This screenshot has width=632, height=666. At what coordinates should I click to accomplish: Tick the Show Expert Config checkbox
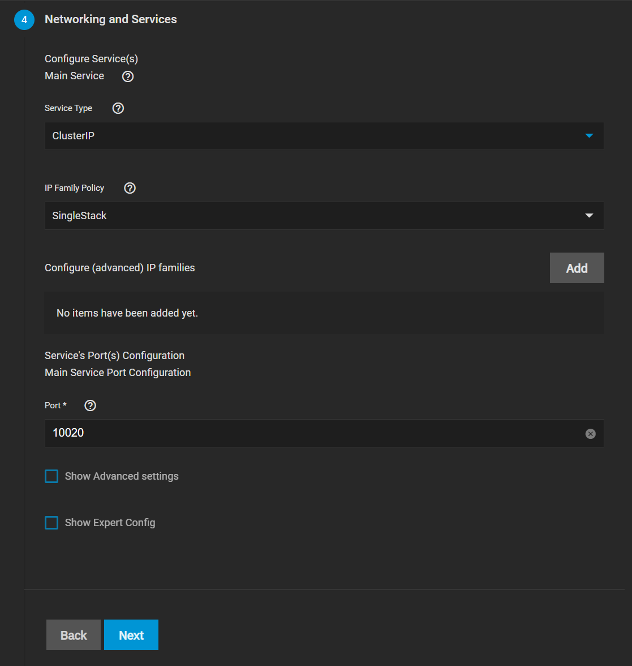51,523
